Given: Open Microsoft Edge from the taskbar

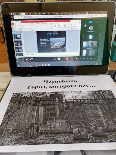Looking at the screenshot, I should click(x=24, y=65).
